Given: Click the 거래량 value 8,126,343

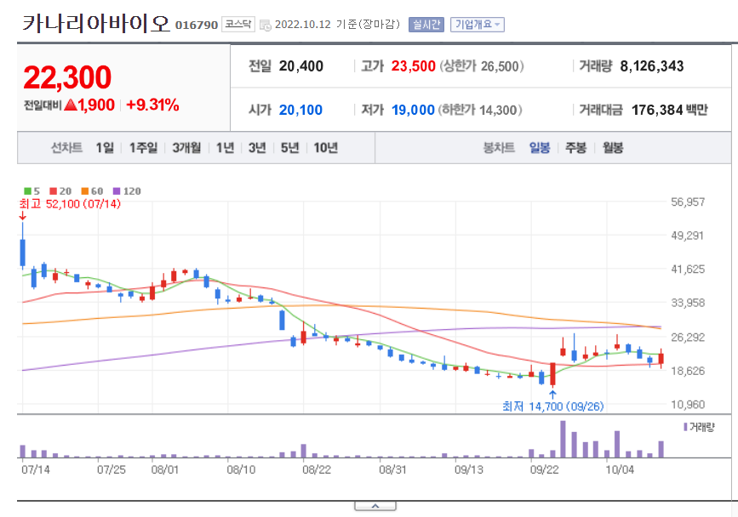Looking at the screenshot, I should (652, 66).
